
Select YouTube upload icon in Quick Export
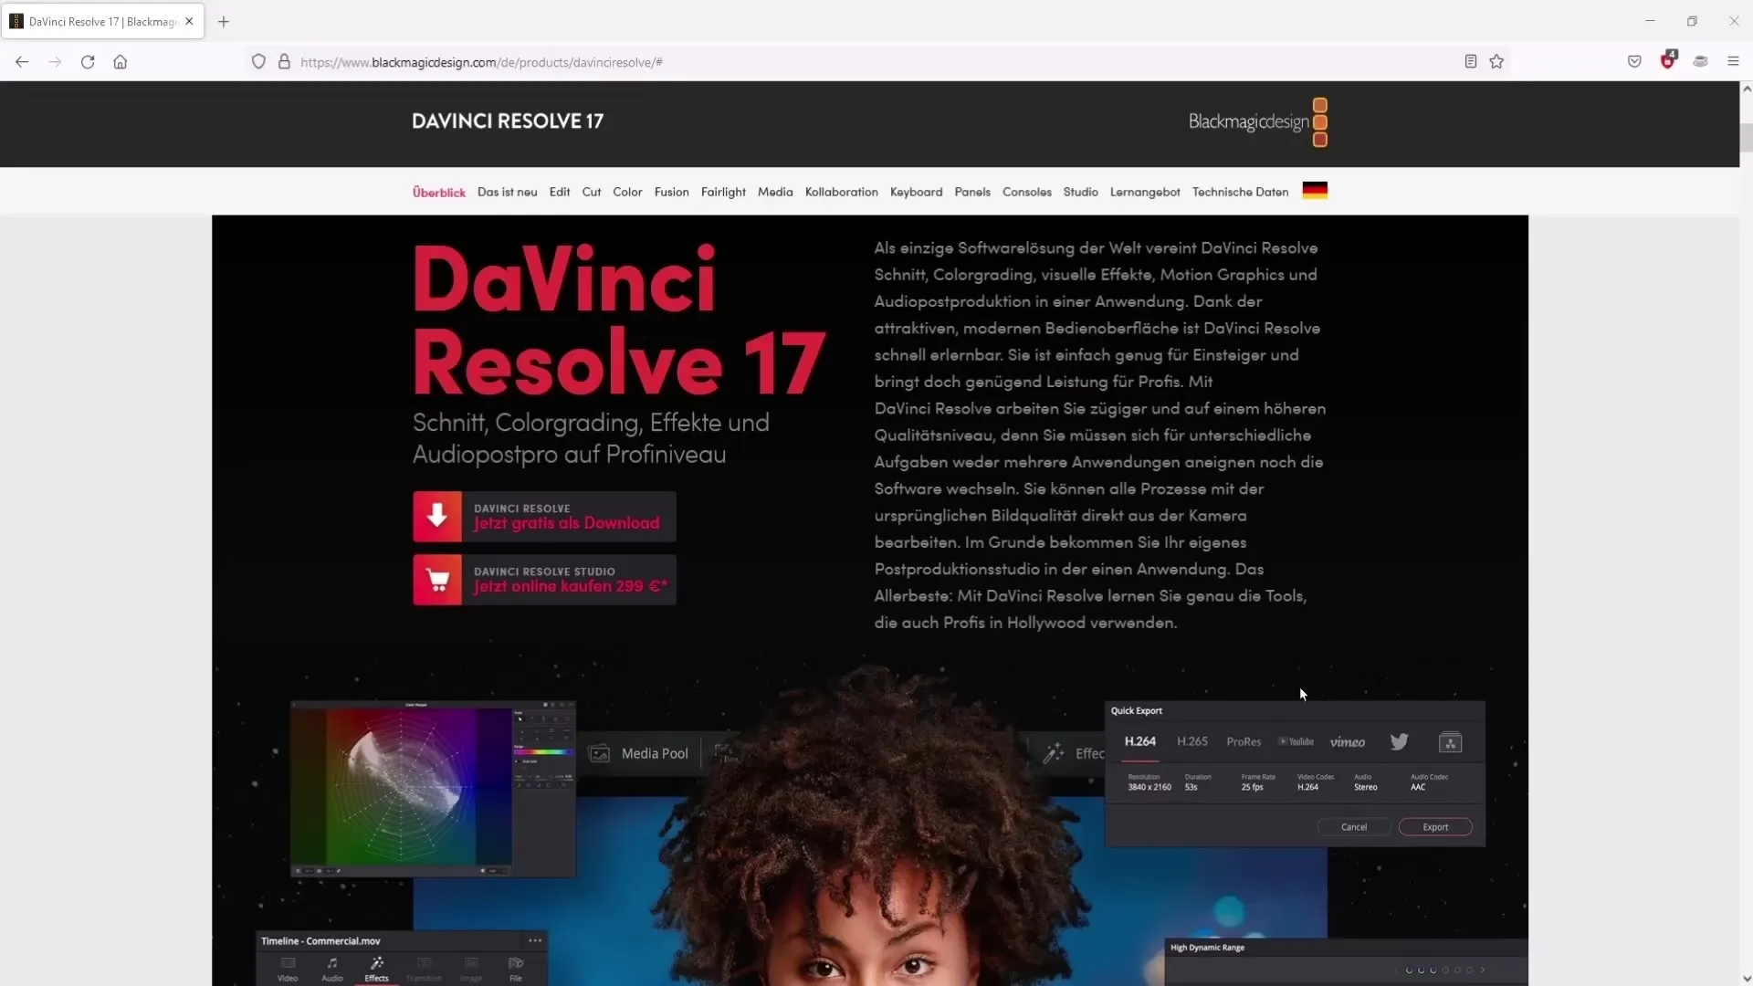tap(1298, 740)
